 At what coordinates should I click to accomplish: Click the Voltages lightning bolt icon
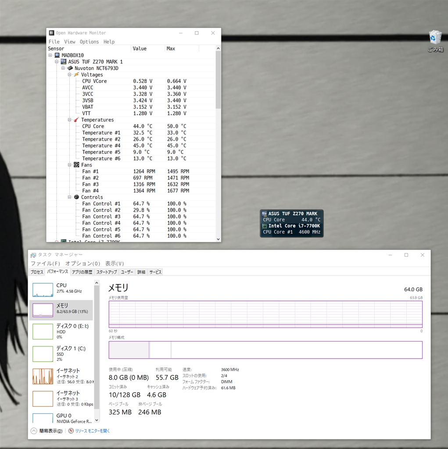pyautogui.click(x=76, y=75)
